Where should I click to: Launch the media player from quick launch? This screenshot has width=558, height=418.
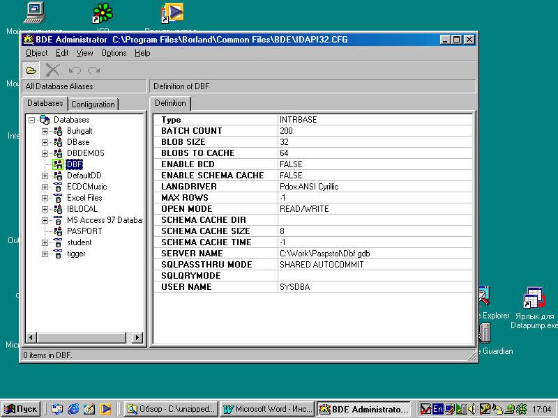click(105, 409)
